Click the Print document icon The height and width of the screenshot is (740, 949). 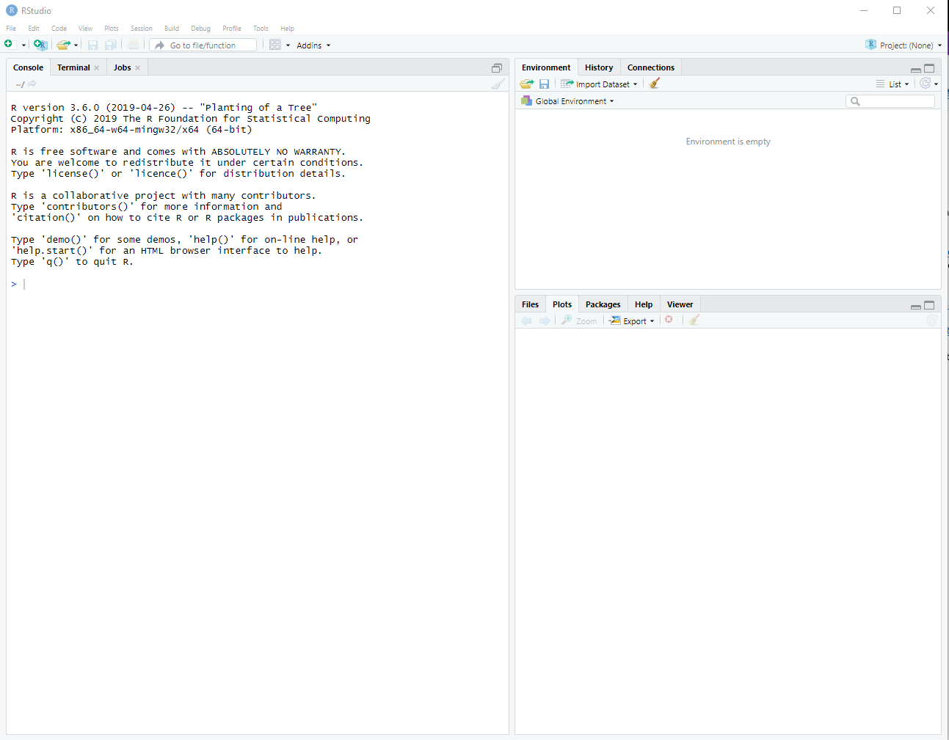pos(134,45)
